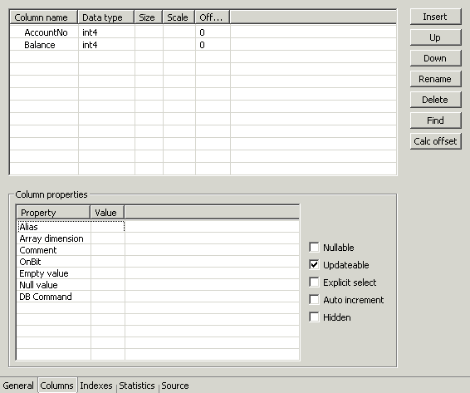The image size is (470, 393).
Task: Open Find for columns
Action: (435, 120)
